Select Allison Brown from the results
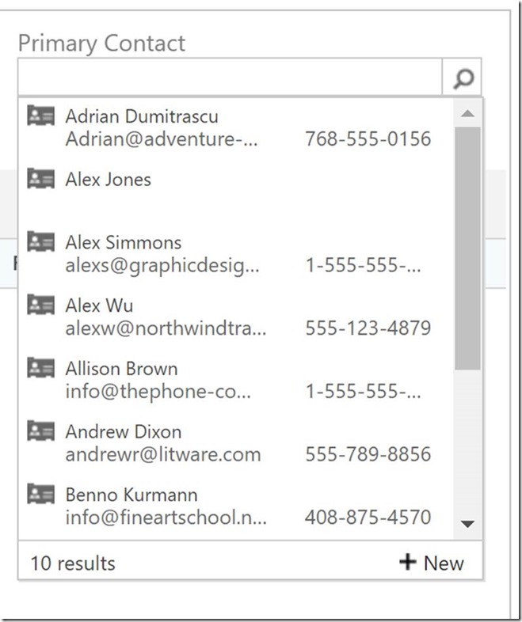The image size is (522, 622). coord(121,369)
